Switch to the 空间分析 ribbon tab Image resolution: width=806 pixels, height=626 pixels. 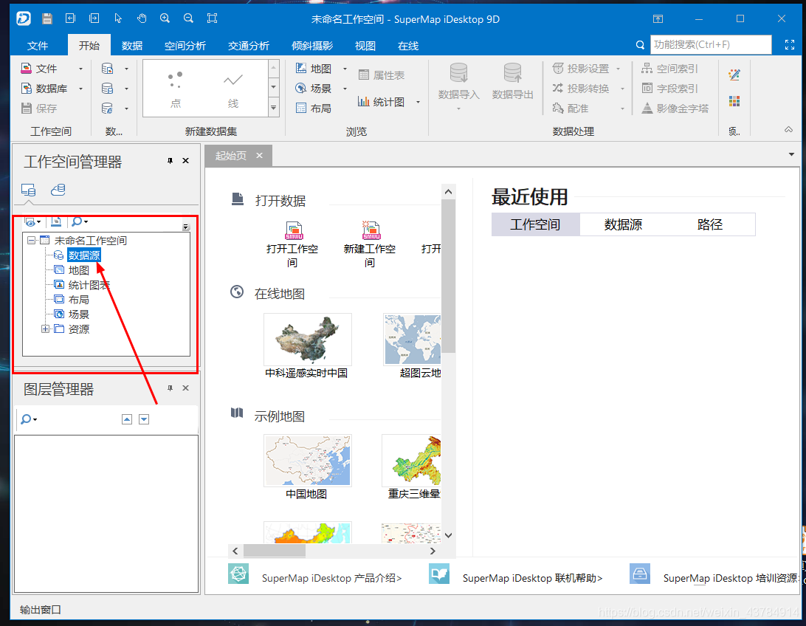tap(185, 46)
